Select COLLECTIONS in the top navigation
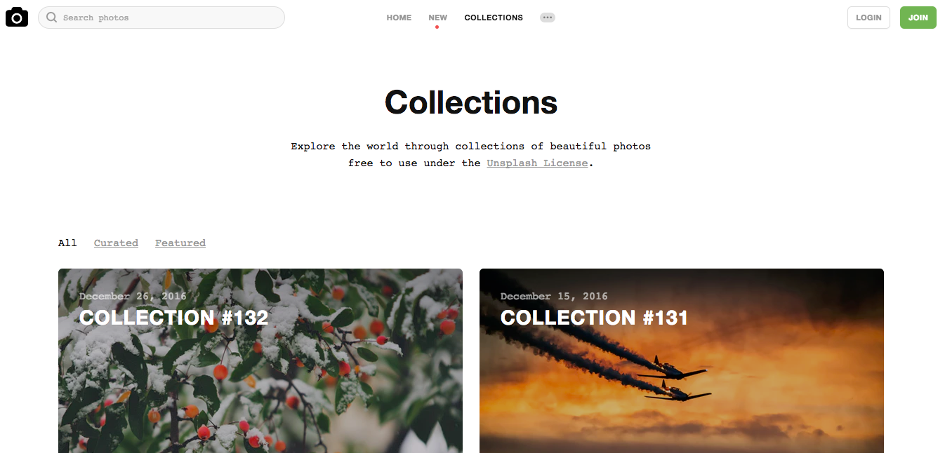Image resolution: width=945 pixels, height=453 pixels. 494,18
